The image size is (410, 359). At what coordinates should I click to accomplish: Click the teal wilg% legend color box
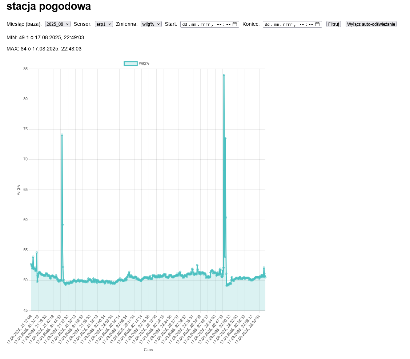[130, 64]
